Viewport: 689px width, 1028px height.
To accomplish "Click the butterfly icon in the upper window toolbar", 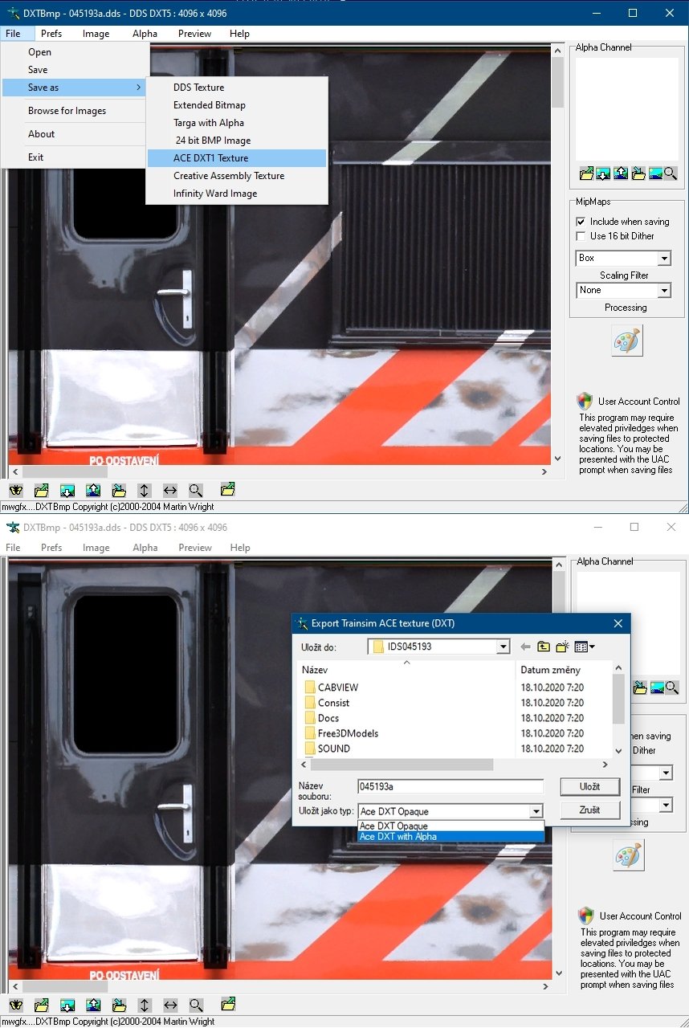I will point(16,490).
